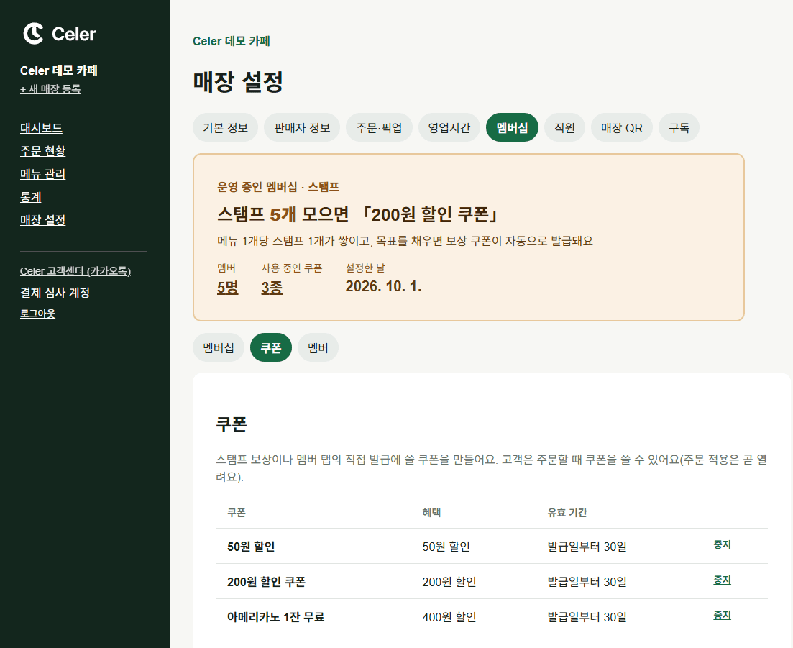The image size is (793, 648).
Task: Click the 5명 members count link
Action: click(228, 288)
